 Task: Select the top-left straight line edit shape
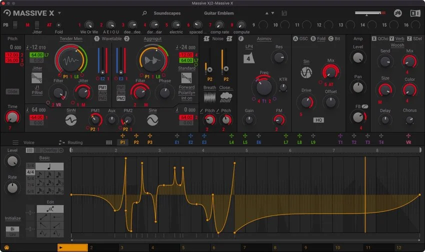click(x=43, y=217)
